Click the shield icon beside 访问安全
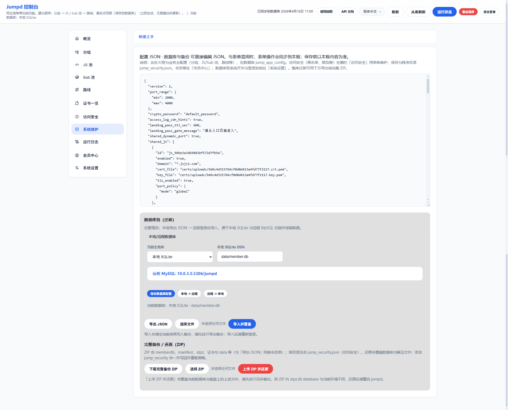The height and width of the screenshot is (410, 508). pyautogui.click(x=77, y=117)
